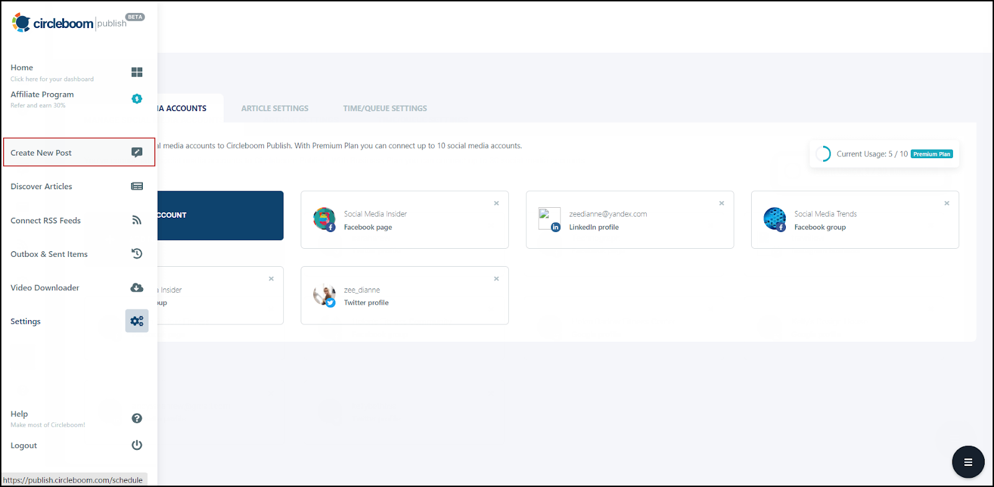Select the Accounts tab

point(190,109)
